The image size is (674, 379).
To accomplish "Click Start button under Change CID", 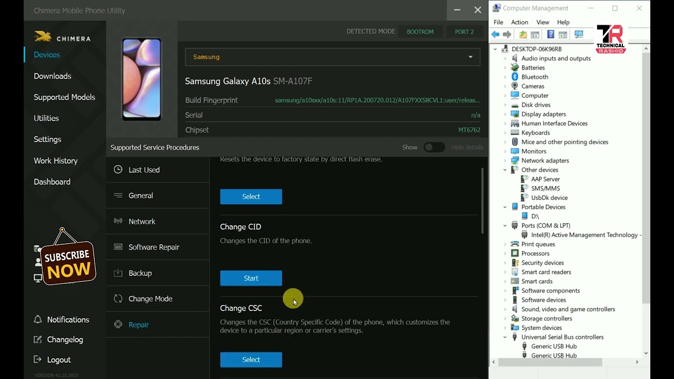I will point(251,278).
